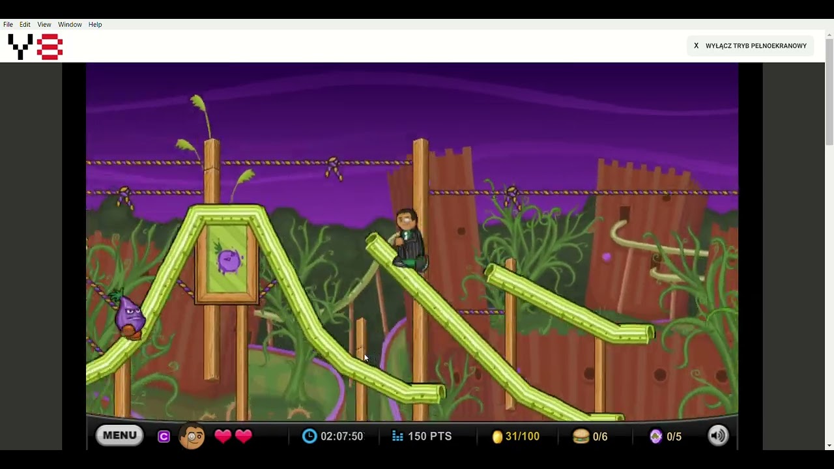Click the X icon beside fullscreen text
The height and width of the screenshot is (469, 834).
[x=696, y=46]
